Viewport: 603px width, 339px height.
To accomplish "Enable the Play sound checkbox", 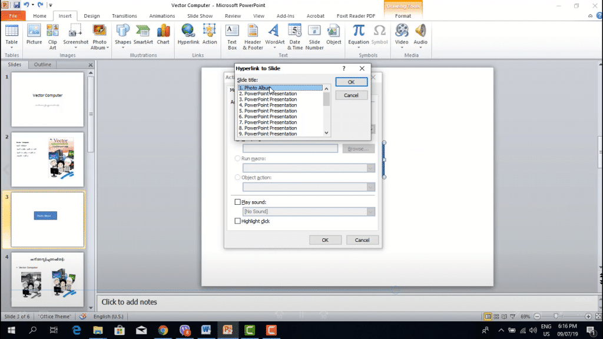I will pos(237,202).
